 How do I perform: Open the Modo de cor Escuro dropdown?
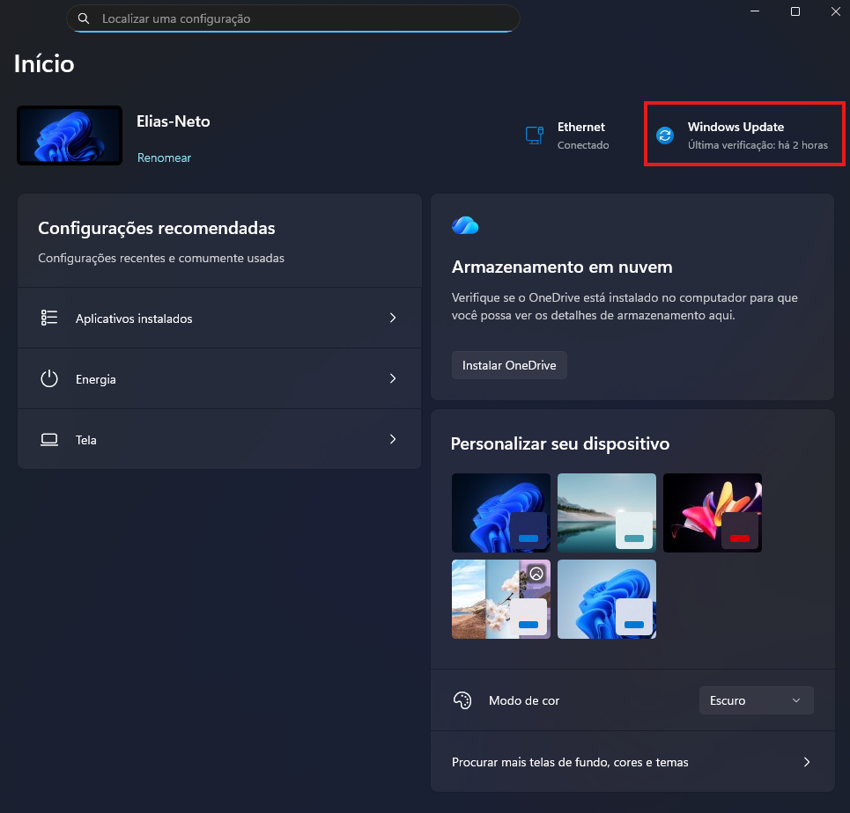pyautogui.click(x=756, y=700)
